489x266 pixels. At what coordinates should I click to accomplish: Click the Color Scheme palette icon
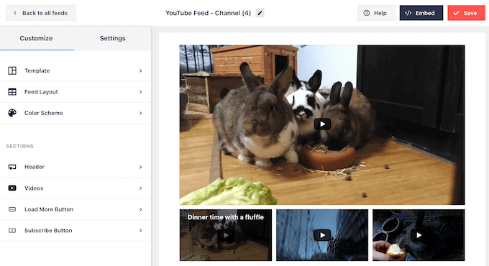12,113
